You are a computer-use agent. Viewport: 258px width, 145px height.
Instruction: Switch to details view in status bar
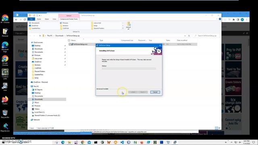click(x=216, y=128)
